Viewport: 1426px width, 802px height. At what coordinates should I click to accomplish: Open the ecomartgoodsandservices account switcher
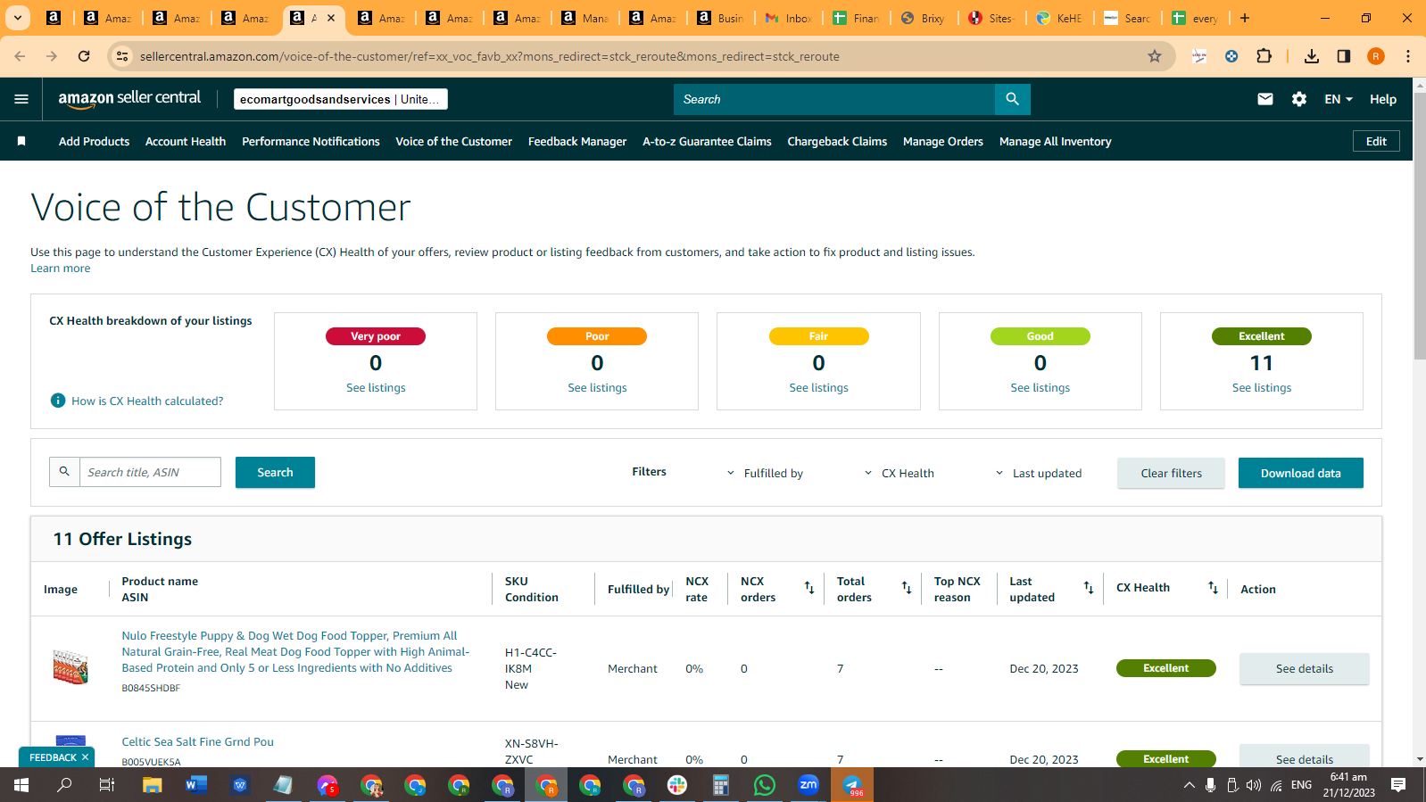click(341, 99)
